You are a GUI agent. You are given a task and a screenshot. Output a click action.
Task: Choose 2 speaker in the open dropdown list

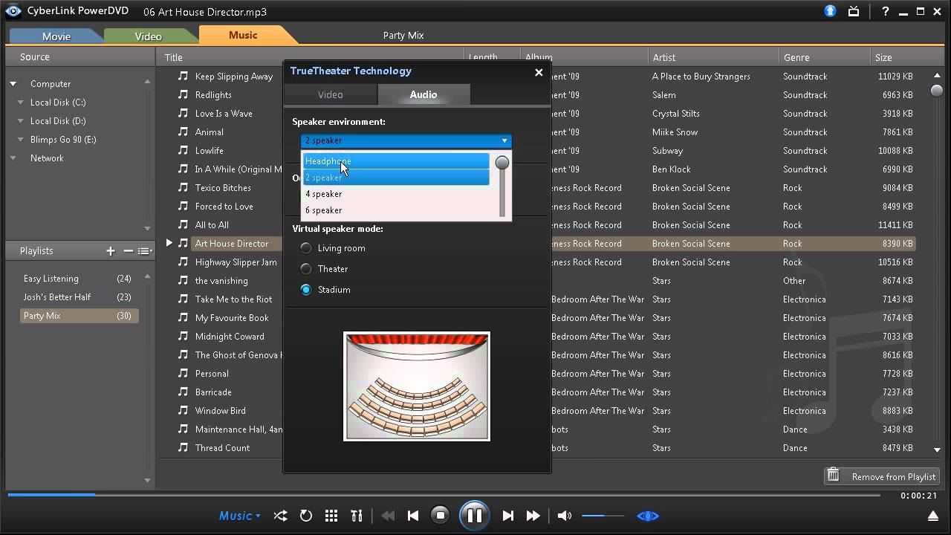point(396,178)
